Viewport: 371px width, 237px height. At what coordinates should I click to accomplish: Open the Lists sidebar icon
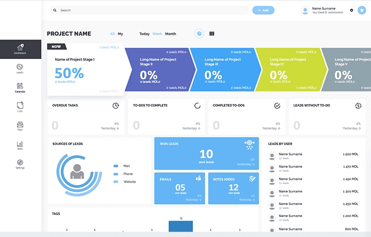pos(20,107)
